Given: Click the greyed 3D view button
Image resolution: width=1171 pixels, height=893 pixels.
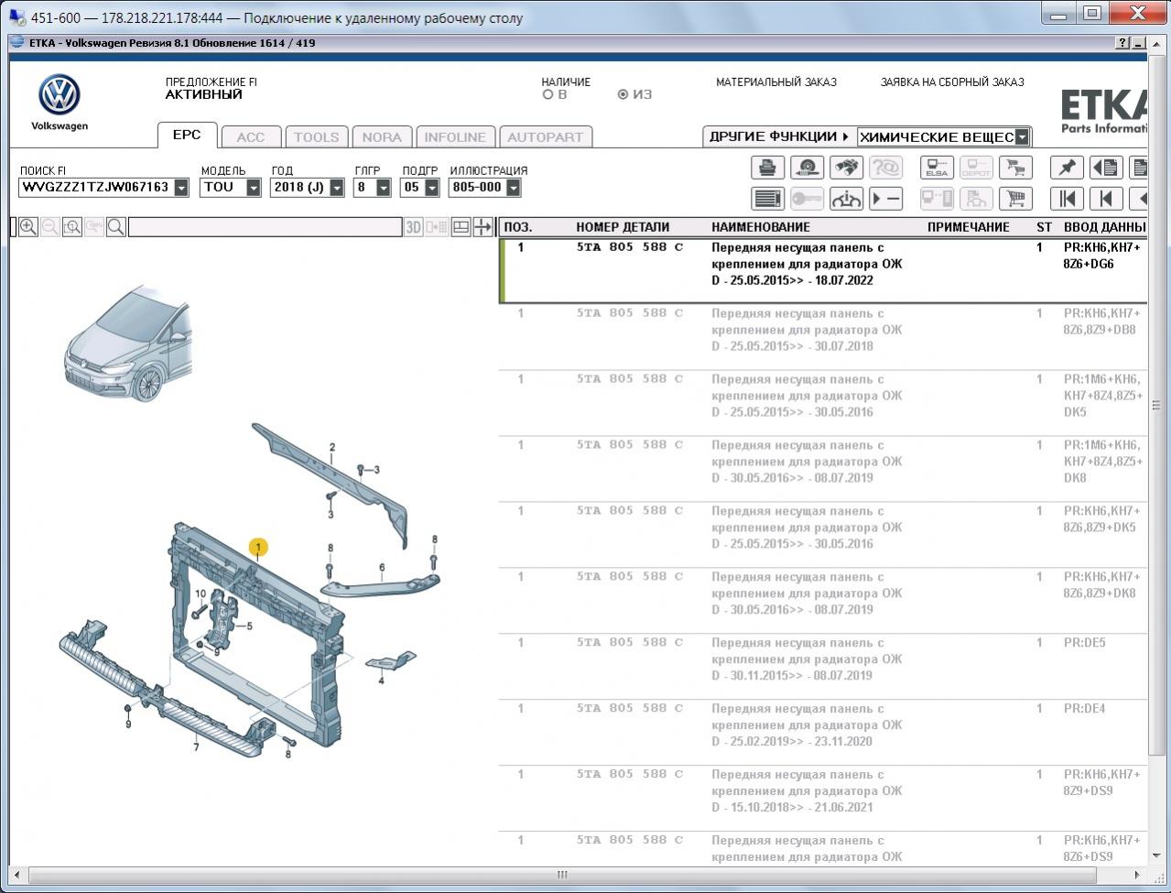Looking at the screenshot, I should (x=414, y=227).
